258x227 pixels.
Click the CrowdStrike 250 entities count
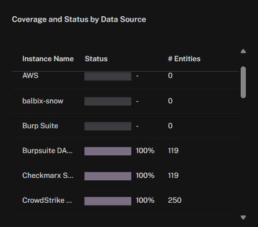coord(175,200)
